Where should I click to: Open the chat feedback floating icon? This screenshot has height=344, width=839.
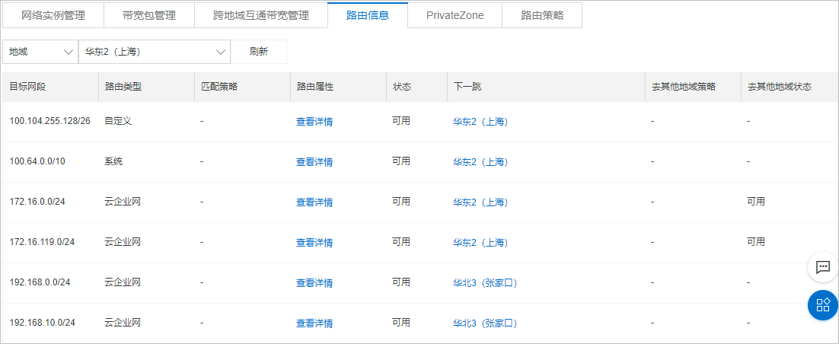pos(822,267)
